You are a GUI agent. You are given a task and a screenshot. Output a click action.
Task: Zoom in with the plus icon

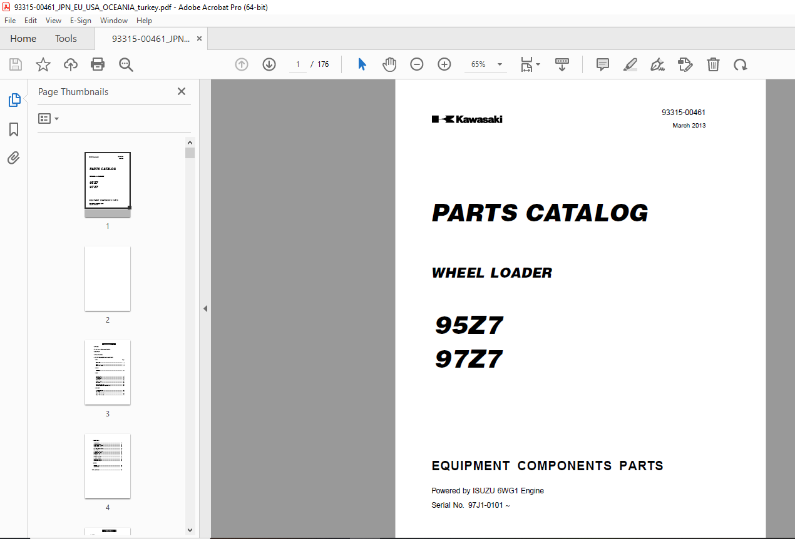[x=444, y=64]
